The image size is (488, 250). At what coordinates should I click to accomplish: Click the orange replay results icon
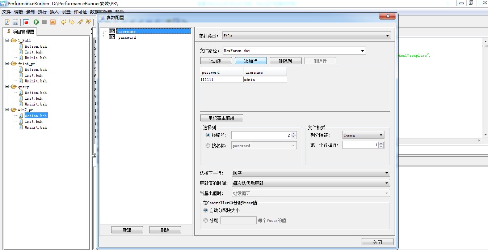(x=53, y=22)
